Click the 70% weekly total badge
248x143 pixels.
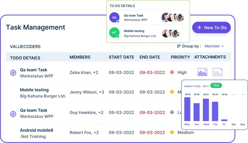[216, 85]
